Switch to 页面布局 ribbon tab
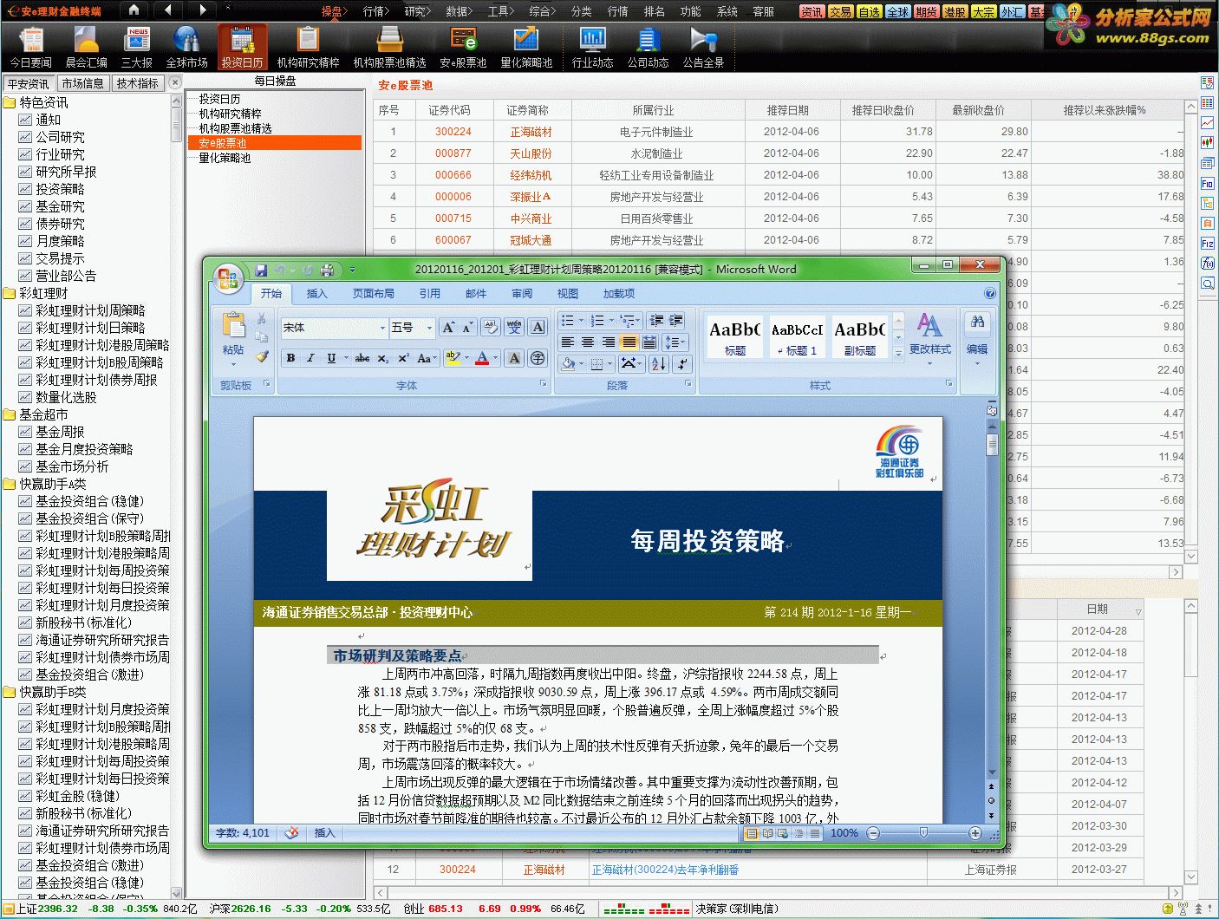Screen dimensions: 1219x919 (374, 294)
